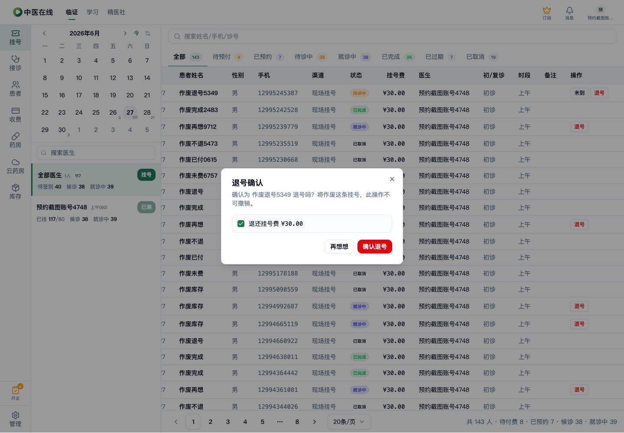The height and width of the screenshot is (433, 624).
Task: Click 退号 for phone 12994665119 row
Action: point(579,324)
